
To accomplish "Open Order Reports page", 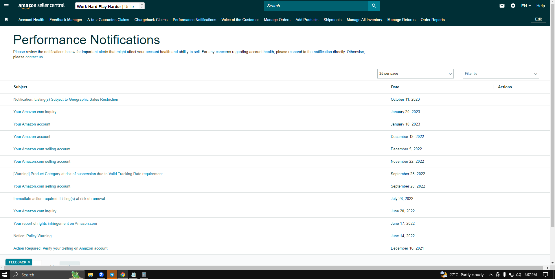I will 433,20.
